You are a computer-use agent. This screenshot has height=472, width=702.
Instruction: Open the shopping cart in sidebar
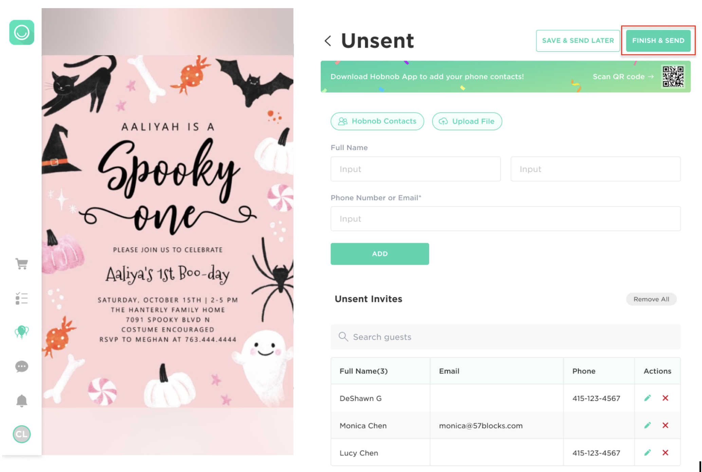[22, 263]
